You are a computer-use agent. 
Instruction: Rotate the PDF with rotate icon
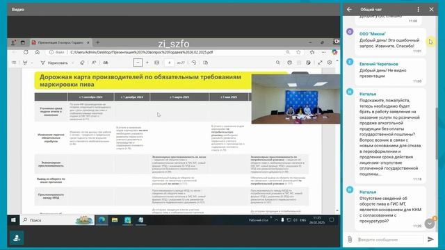click(x=194, y=62)
